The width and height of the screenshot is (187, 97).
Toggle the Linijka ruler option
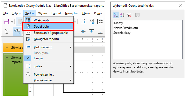[x=48, y=58]
